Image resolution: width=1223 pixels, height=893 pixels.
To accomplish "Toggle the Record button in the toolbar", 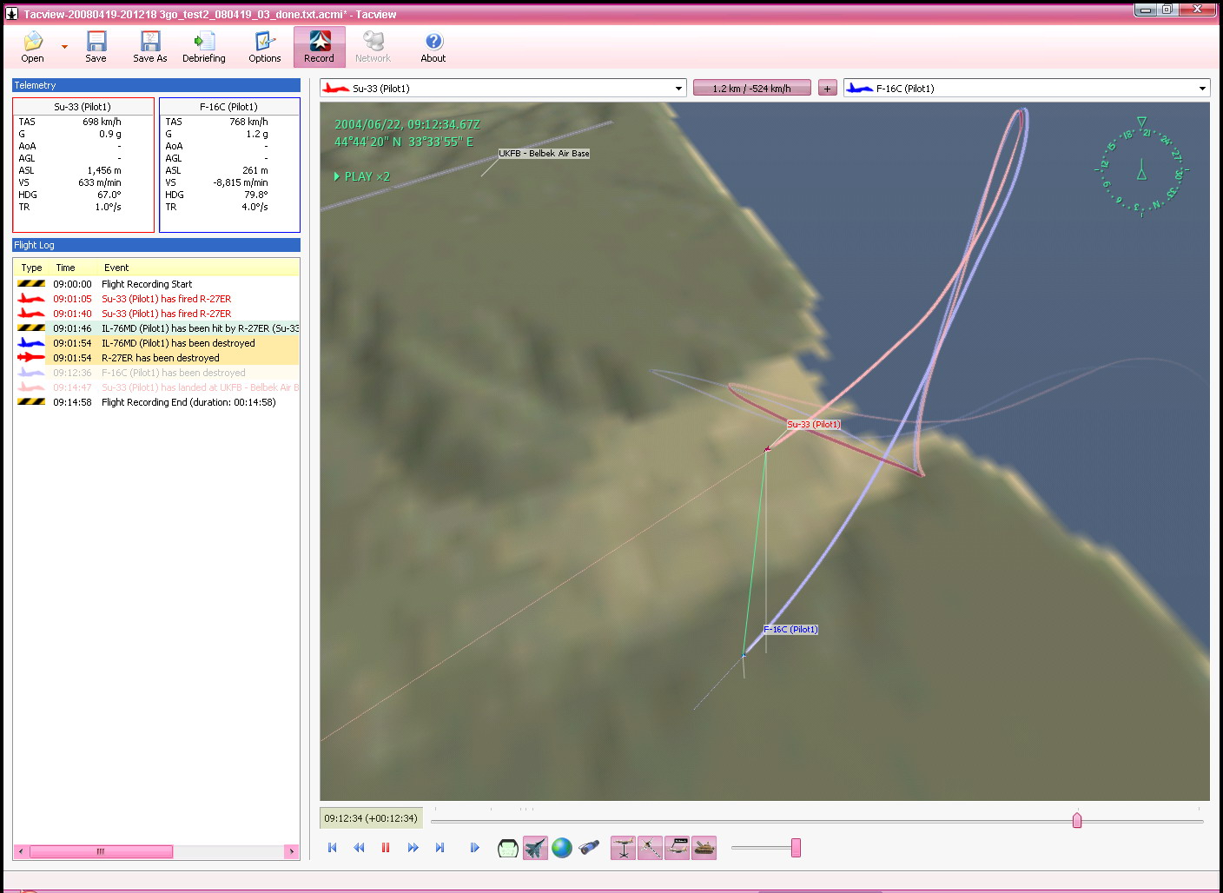I will tap(319, 47).
